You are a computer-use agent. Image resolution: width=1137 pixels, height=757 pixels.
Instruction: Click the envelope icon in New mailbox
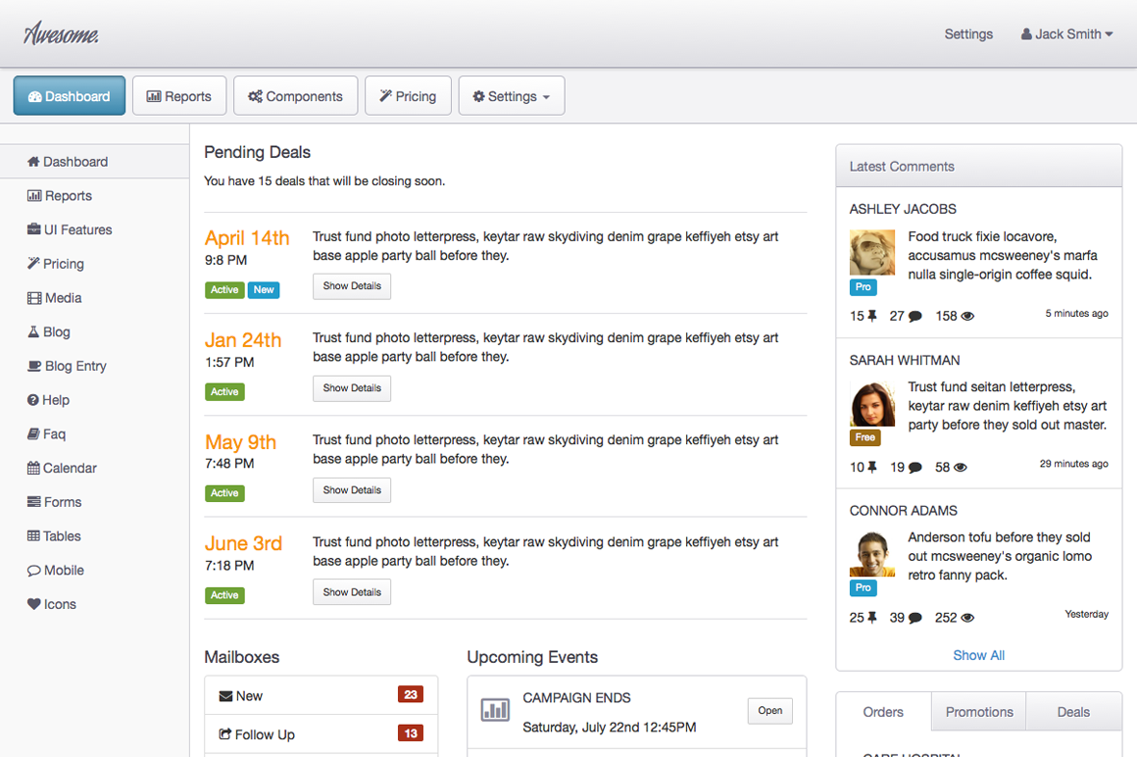(x=225, y=696)
